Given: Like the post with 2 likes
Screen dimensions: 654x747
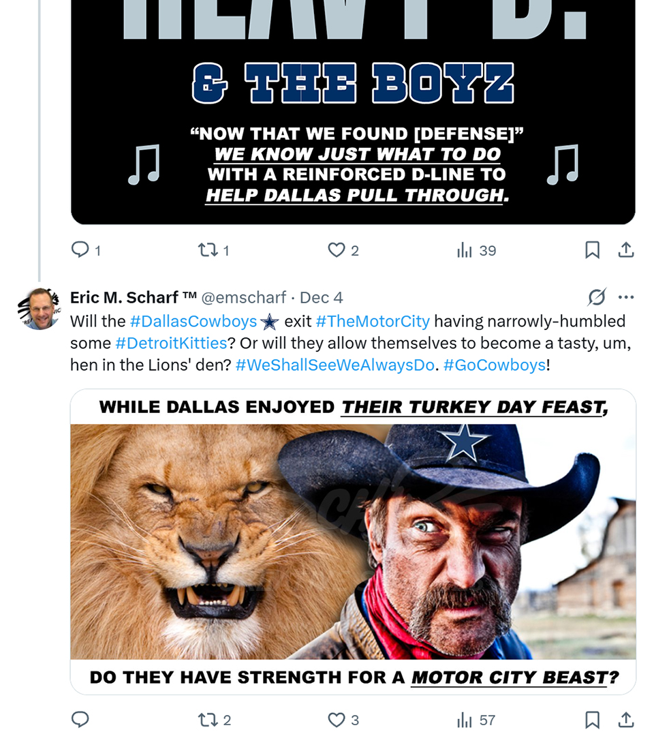Looking at the screenshot, I should click(337, 250).
